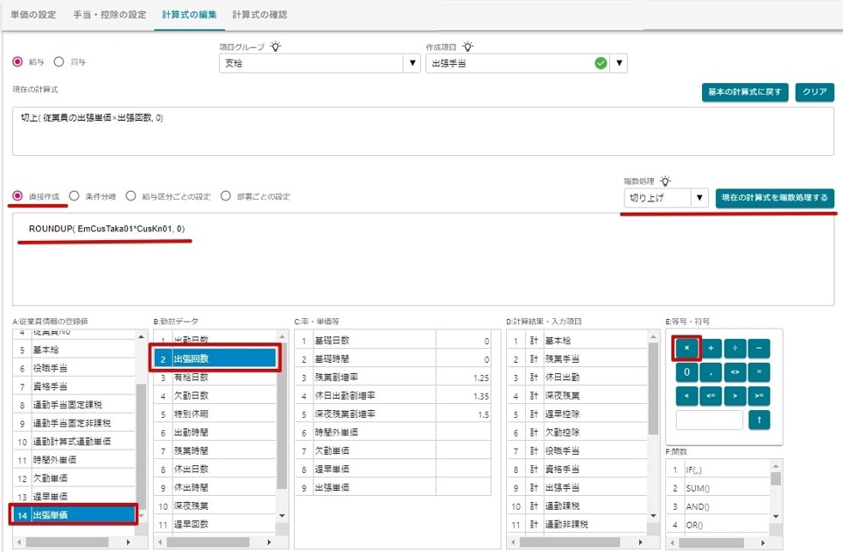Insert the comma key in the operator pad
The height and width of the screenshot is (552, 843).
[x=711, y=372]
